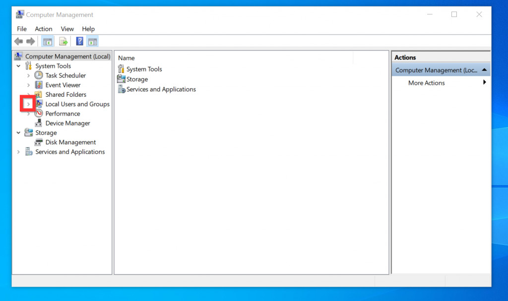Open the Action menu

[44, 29]
